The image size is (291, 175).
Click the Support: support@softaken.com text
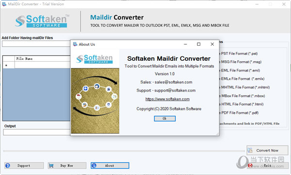[x=166, y=90]
